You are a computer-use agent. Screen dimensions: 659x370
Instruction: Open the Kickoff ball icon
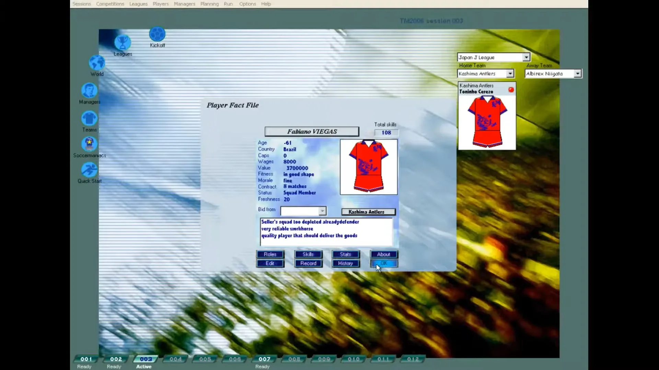click(x=157, y=35)
